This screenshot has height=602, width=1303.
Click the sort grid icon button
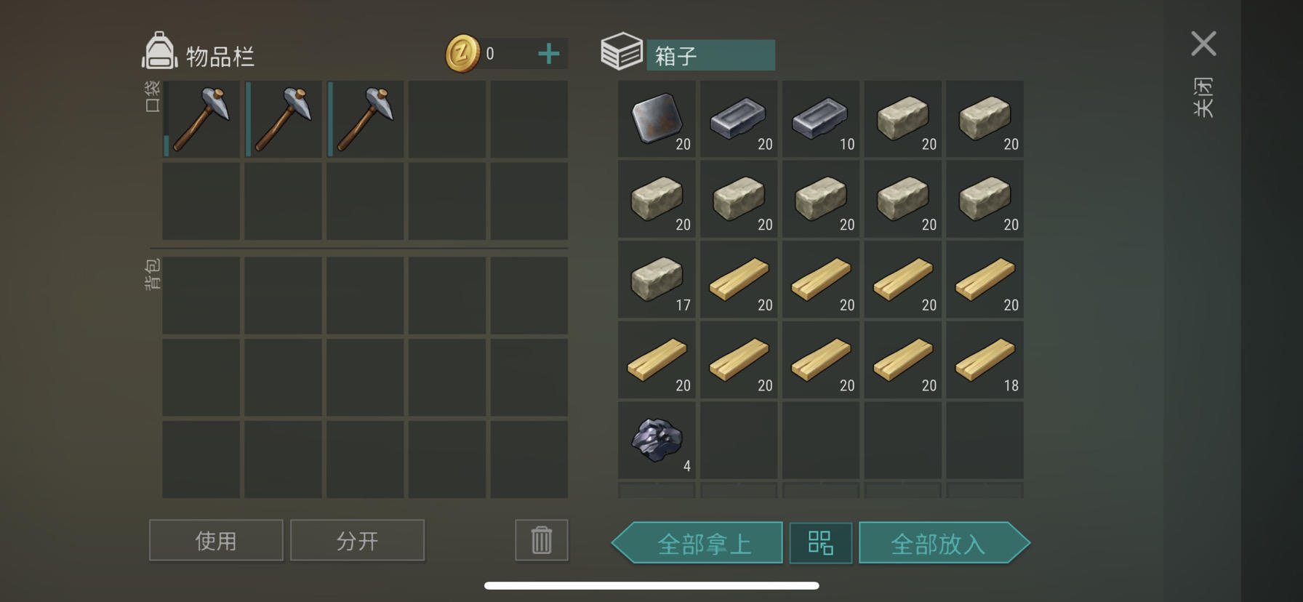click(x=821, y=543)
